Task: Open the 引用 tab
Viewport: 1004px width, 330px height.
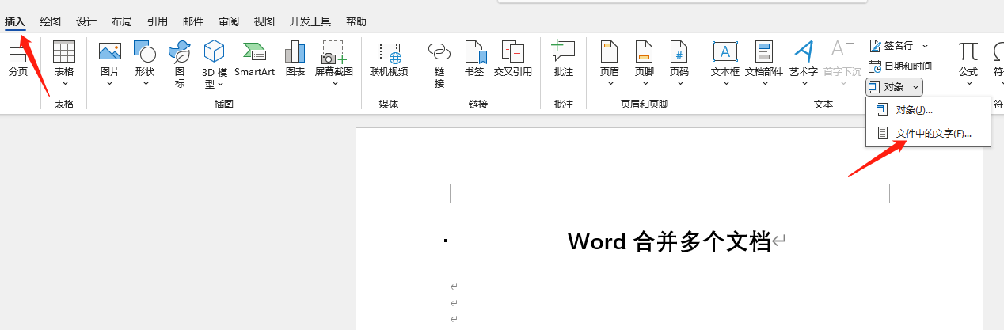Action: pyautogui.click(x=158, y=22)
